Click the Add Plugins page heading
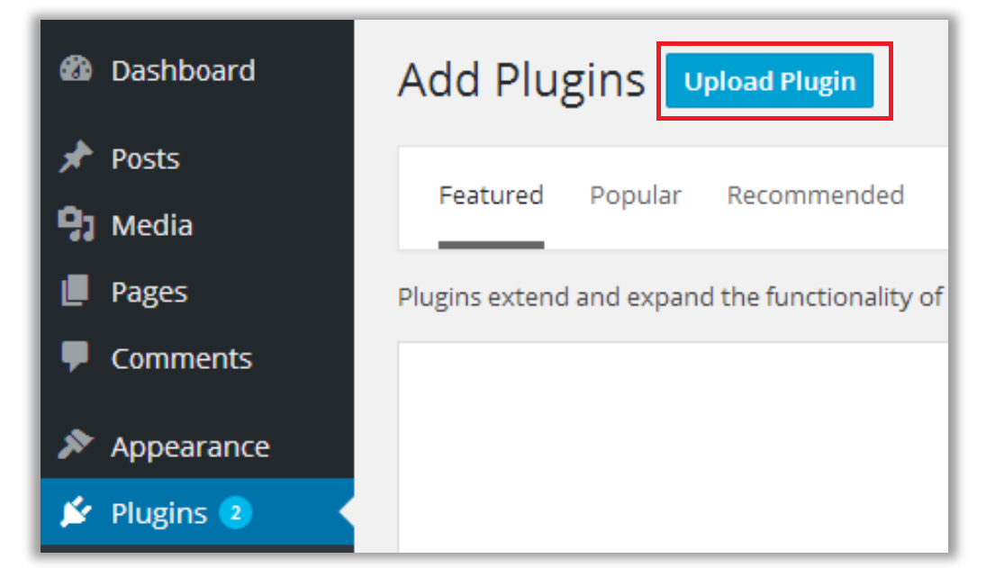The width and height of the screenshot is (995, 568). (521, 81)
